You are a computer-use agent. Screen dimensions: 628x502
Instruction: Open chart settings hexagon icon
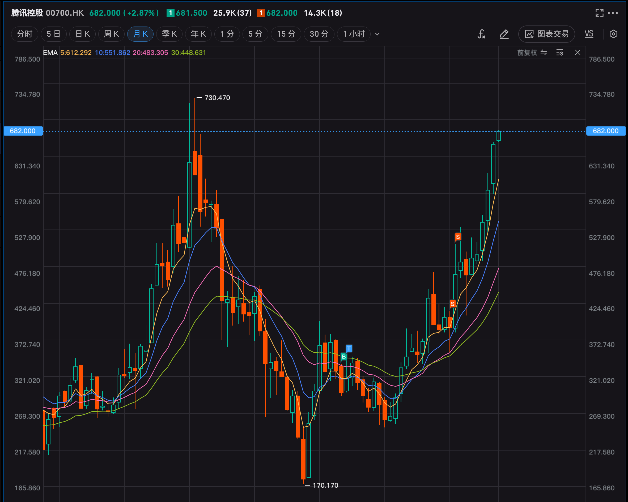(x=613, y=34)
